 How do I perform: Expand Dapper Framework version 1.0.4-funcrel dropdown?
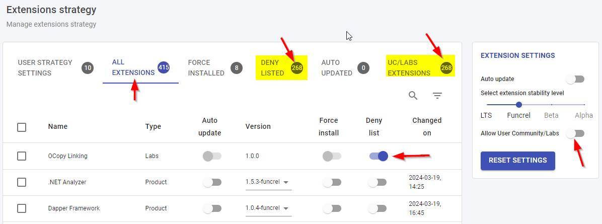268,208
